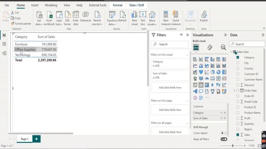Select the Python visual icon
This screenshot has width=266, height=149.
[218, 85]
